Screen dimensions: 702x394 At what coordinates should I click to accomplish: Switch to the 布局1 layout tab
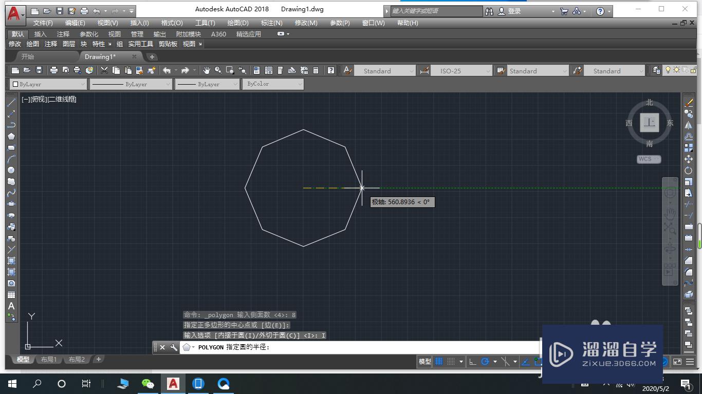pyautogui.click(x=49, y=360)
